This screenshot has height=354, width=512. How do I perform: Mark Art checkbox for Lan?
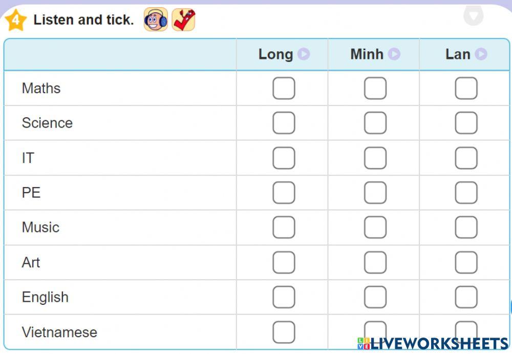[466, 262]
